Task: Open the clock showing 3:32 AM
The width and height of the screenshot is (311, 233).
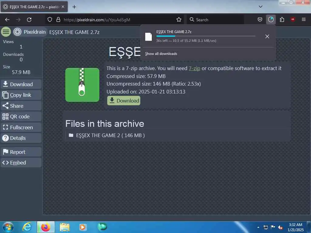Action: (x=296, y=227)
